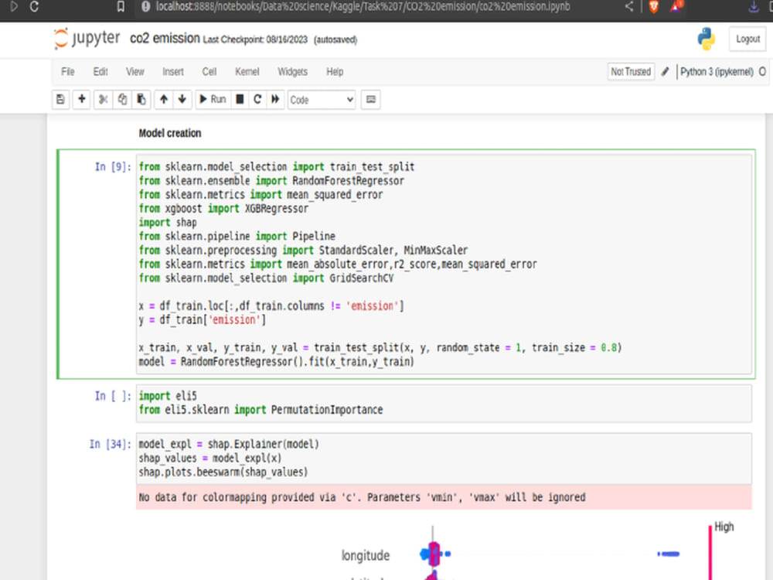
Task: Open the Kernel menu
Action: [x=247, y=71]
